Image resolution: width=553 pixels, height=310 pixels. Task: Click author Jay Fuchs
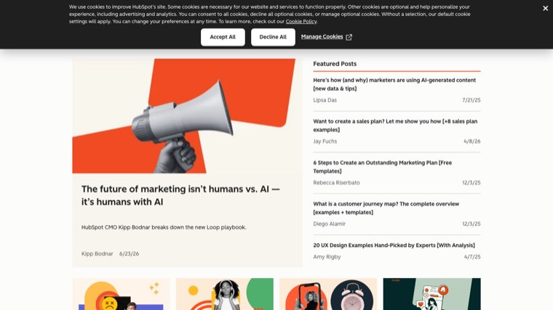point(325,142)
